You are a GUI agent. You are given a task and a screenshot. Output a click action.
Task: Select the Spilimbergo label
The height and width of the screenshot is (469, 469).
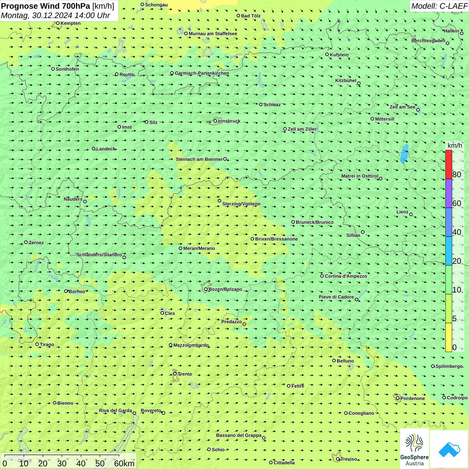click(x=449, y=366)
